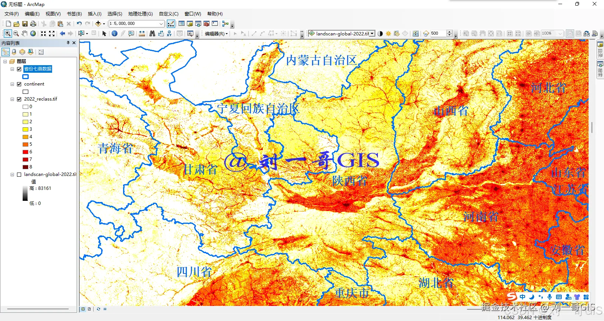Open the Find binoculars tool
Viewport: 604px width, 321px height.
pyautogui.click(x=152, y=34)
